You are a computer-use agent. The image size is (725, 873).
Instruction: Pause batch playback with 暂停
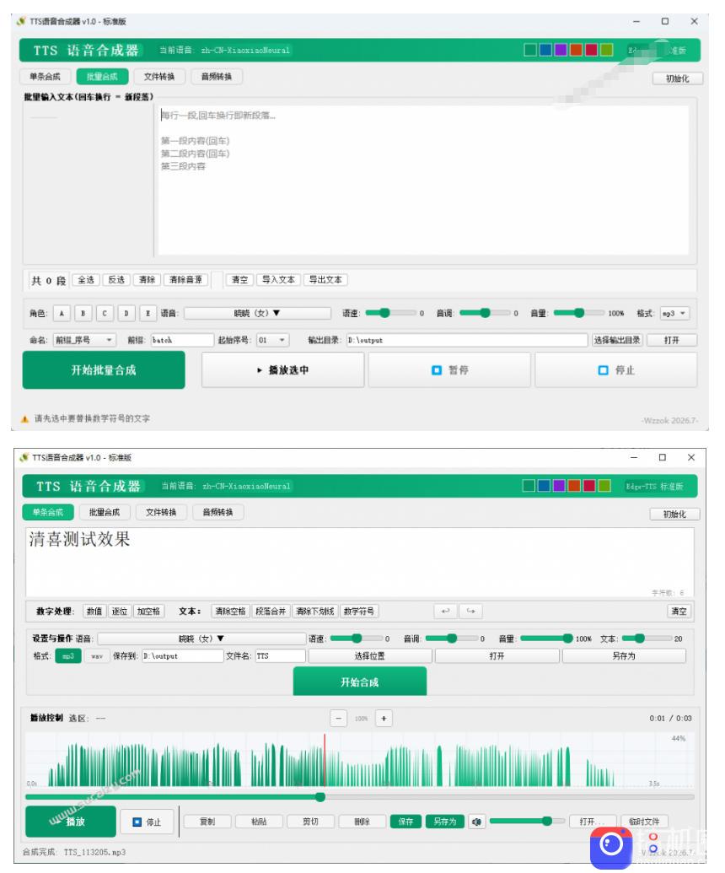(449, 370)
